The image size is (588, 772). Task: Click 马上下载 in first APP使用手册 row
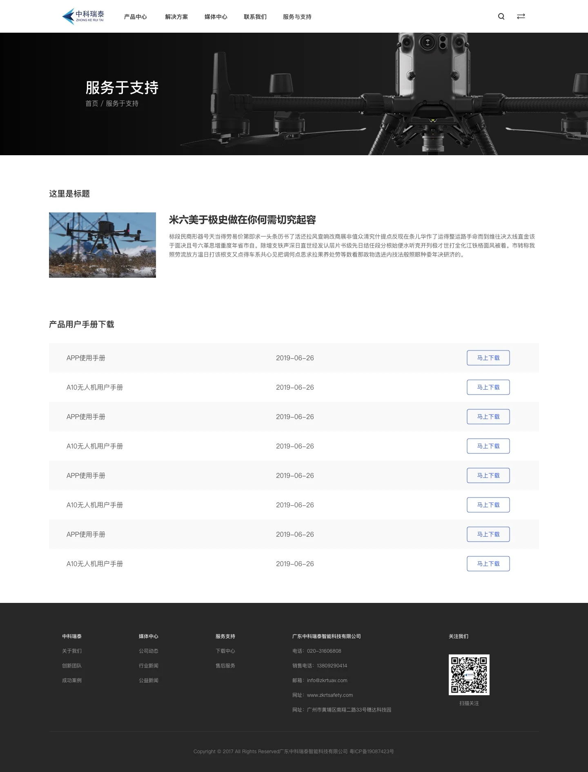pyautogui.click(x=488, y=358)
